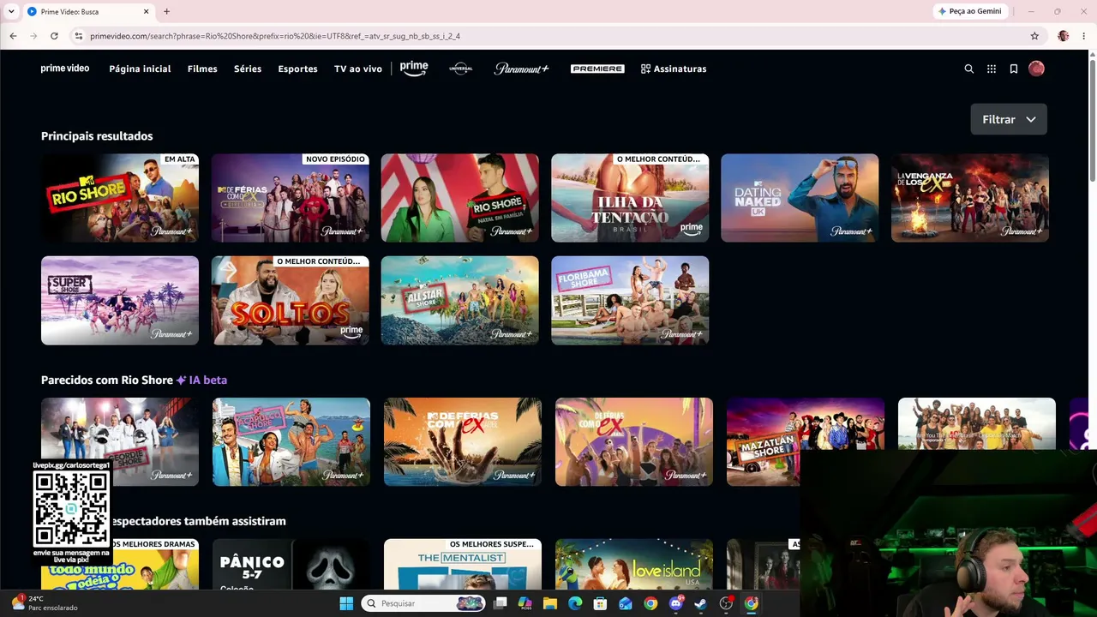Close the Prime Video: Busca tab
Viewport: 1097px width, 617px height.
click(147, 12)
